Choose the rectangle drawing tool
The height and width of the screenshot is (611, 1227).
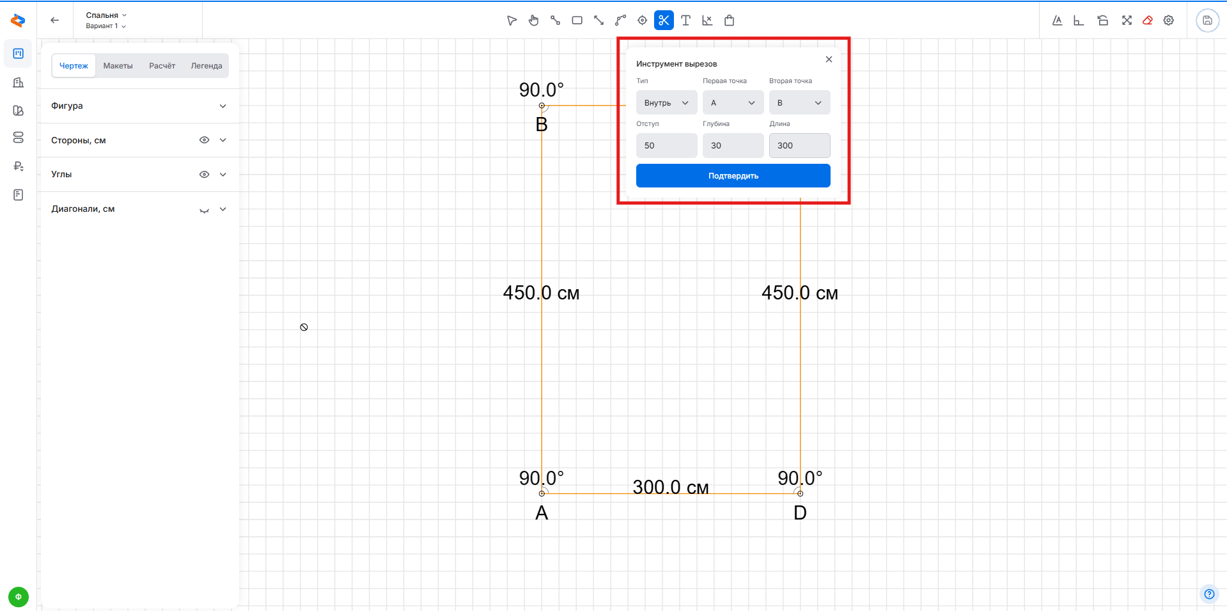tap(577, 20)
